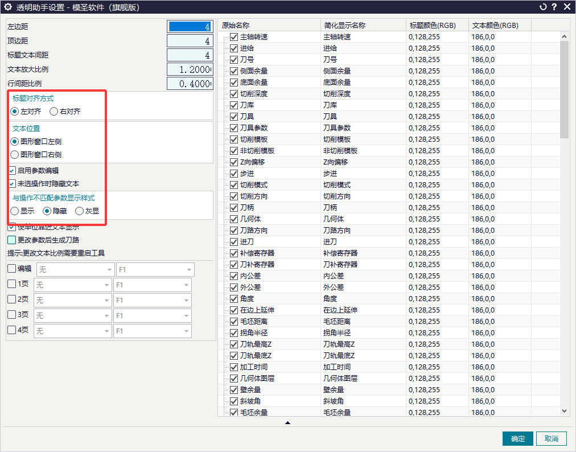
Task: Select 左对齐 radio button
Action: point(15,112)
